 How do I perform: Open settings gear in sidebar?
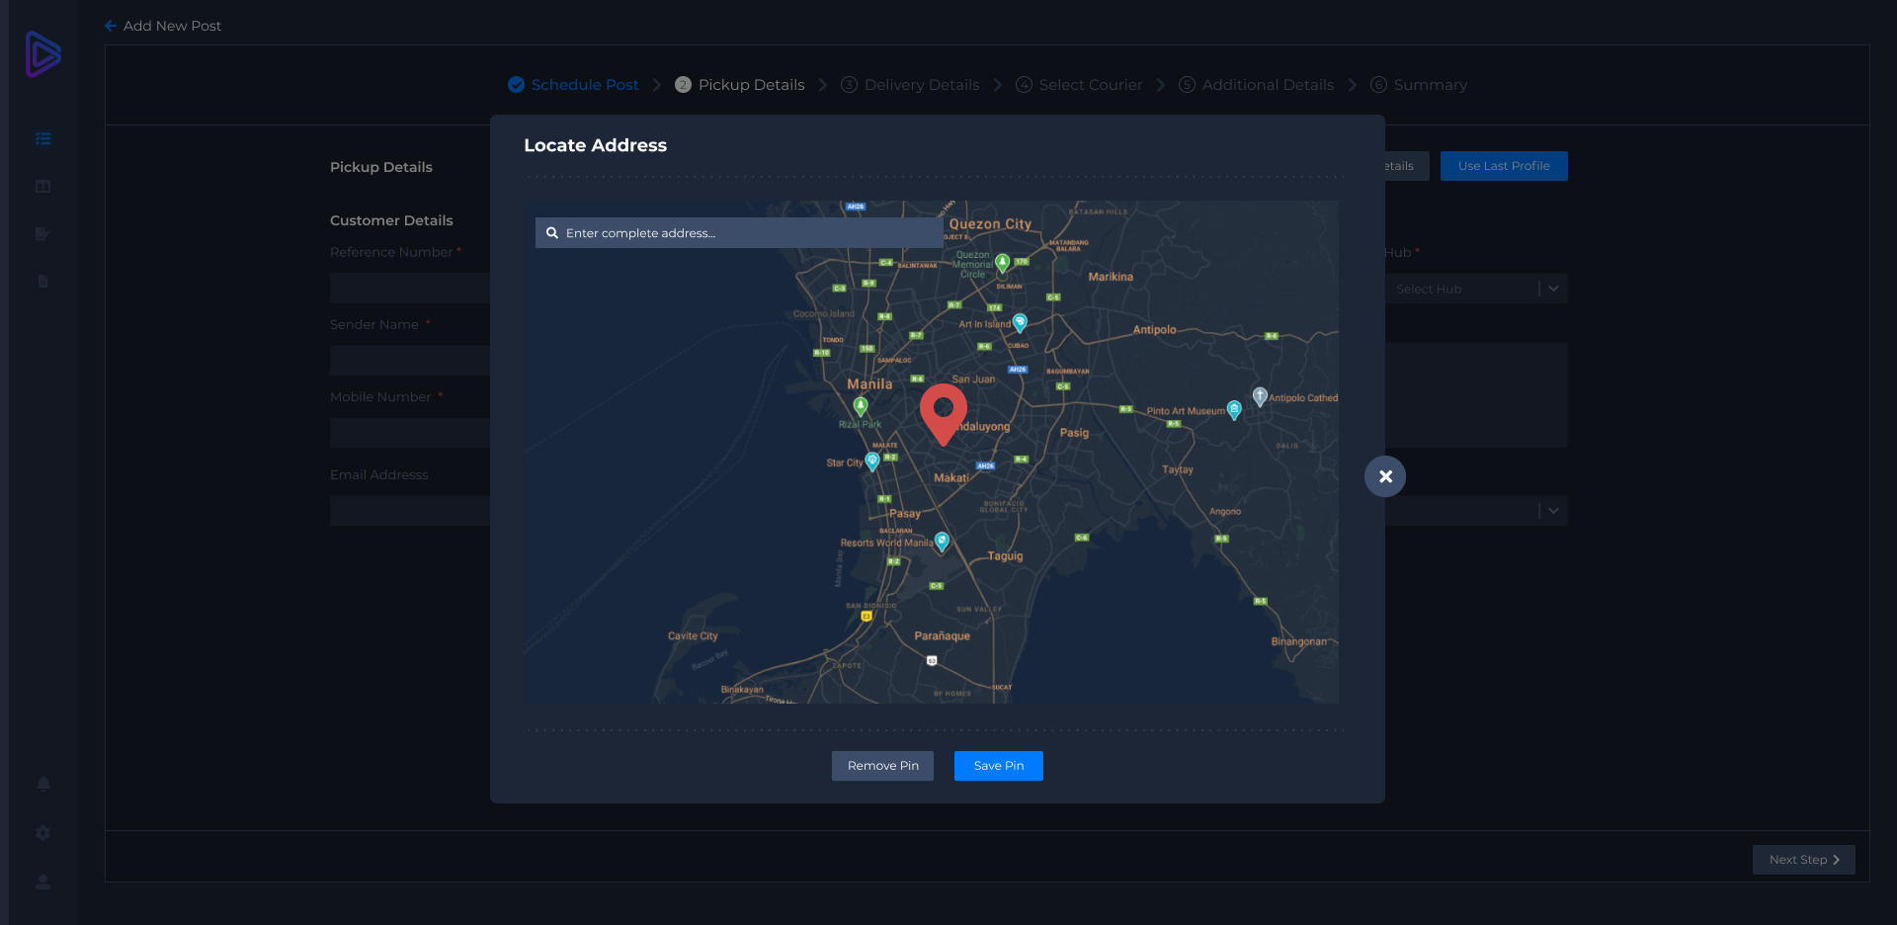42,832
